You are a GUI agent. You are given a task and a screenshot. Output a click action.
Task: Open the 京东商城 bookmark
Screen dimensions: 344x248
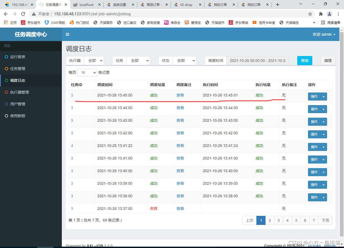[x=238, y=23]
